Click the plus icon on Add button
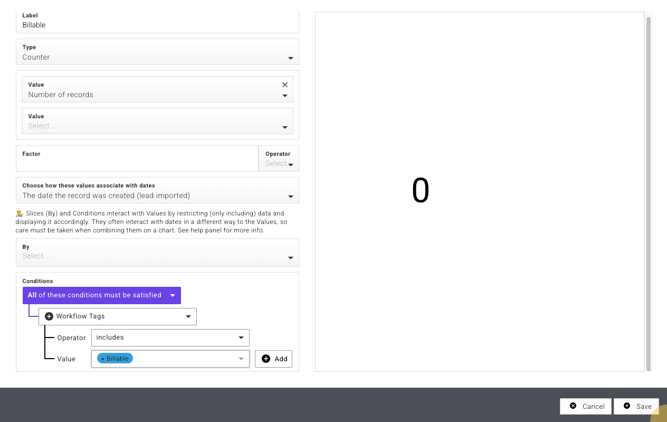 [x=266, y=359]
